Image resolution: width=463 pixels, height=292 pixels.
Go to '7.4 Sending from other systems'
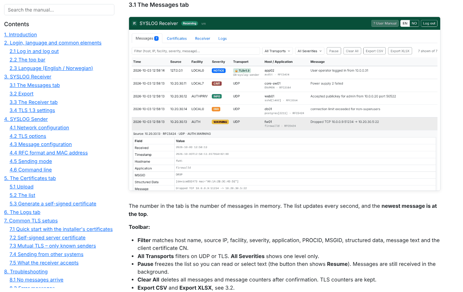pos(46,254)
